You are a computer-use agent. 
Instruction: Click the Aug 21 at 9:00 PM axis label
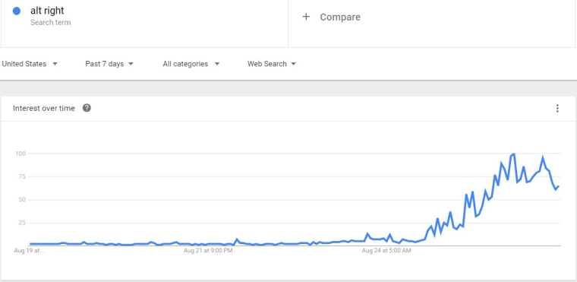(208, 251)
